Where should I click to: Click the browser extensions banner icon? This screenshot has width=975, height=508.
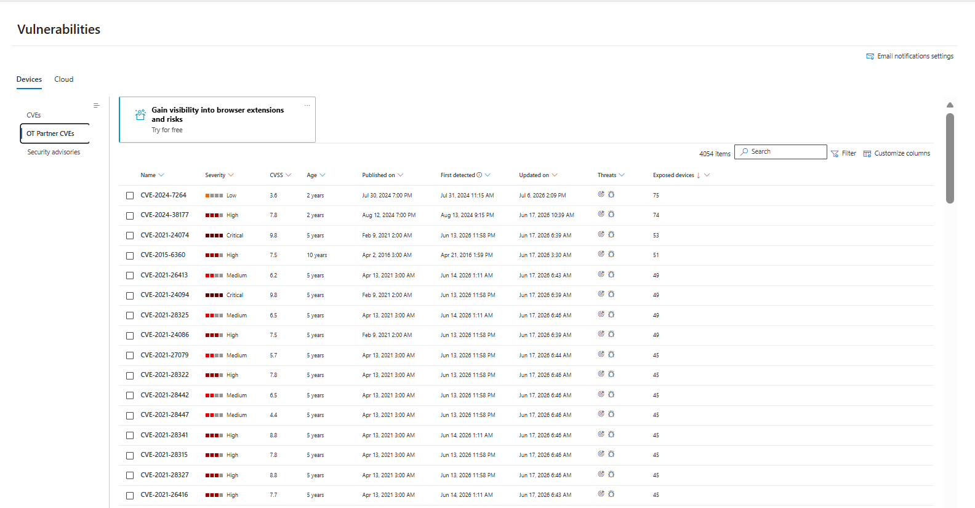pyautogui.click(x=140, y=114)
